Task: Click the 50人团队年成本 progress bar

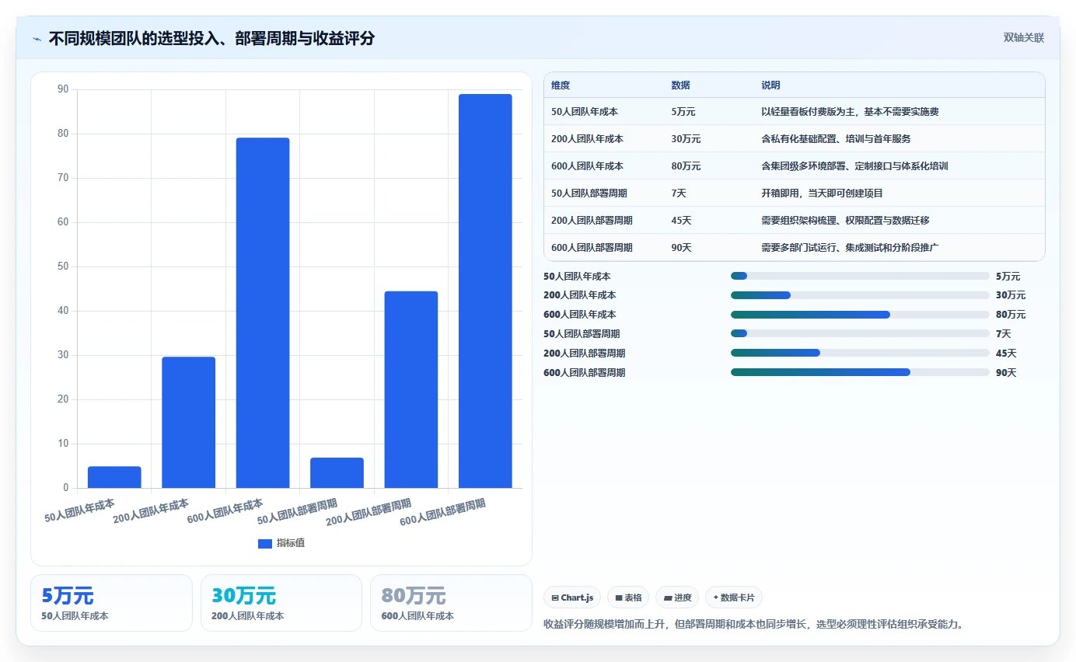Action: (x=860, y=276)
